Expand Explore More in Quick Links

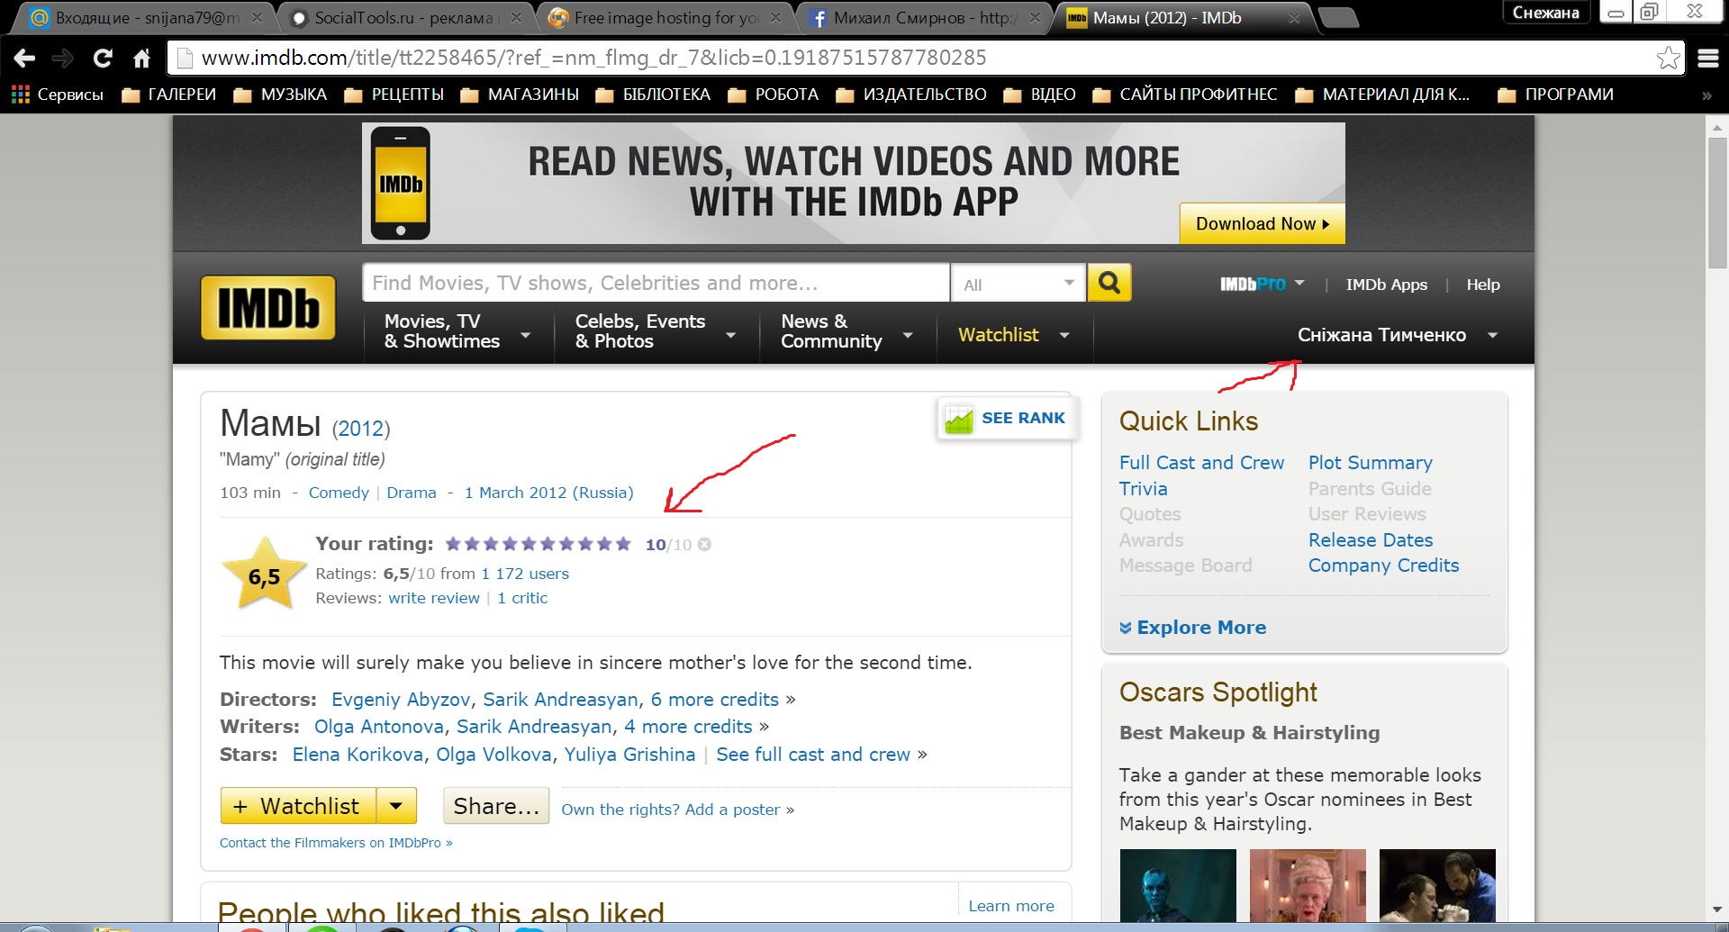[1192, 628]
